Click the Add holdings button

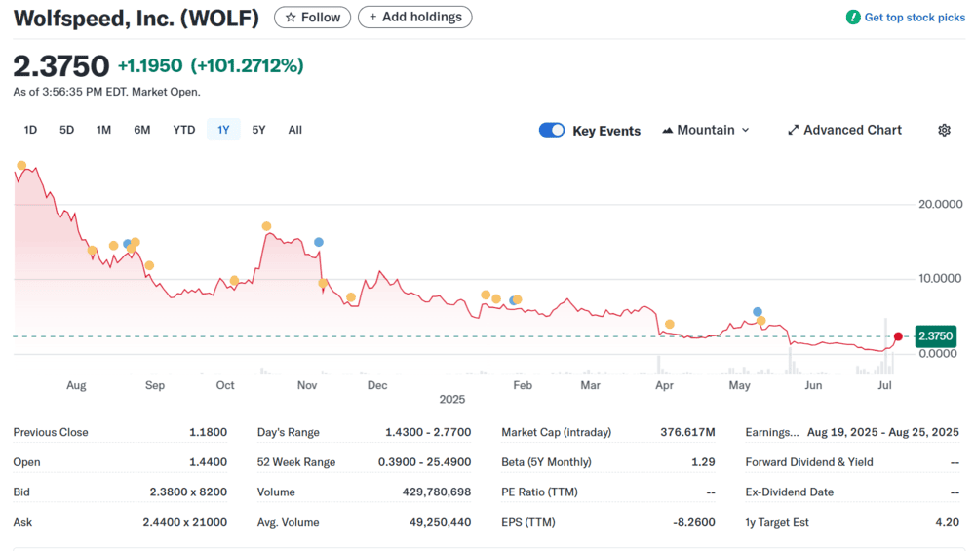pyautogui.click(x=414, y=17)
